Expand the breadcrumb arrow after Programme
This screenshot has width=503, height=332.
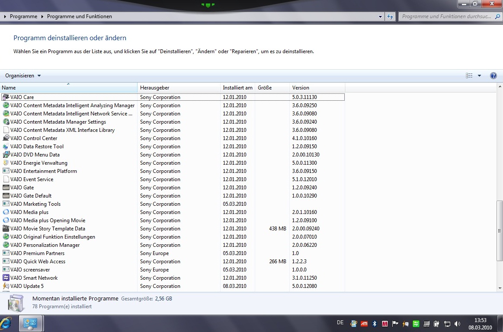[42, 16]
